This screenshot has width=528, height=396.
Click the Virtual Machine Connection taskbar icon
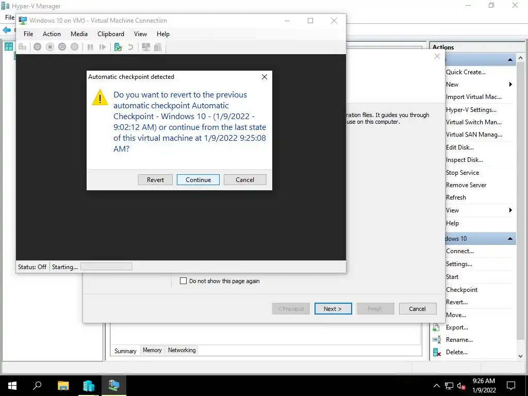click(x=114, y=385)
